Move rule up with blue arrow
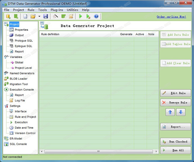Screen dimensions: 194x162 point(170,112)
